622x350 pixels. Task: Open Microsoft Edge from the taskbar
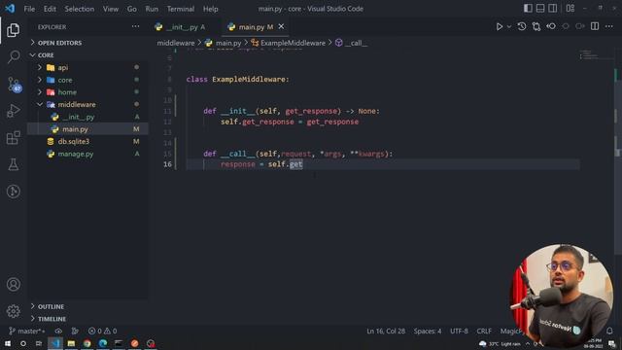coord(103,343)
